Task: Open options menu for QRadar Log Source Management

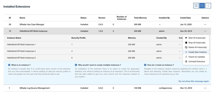Action: point(205,88)
